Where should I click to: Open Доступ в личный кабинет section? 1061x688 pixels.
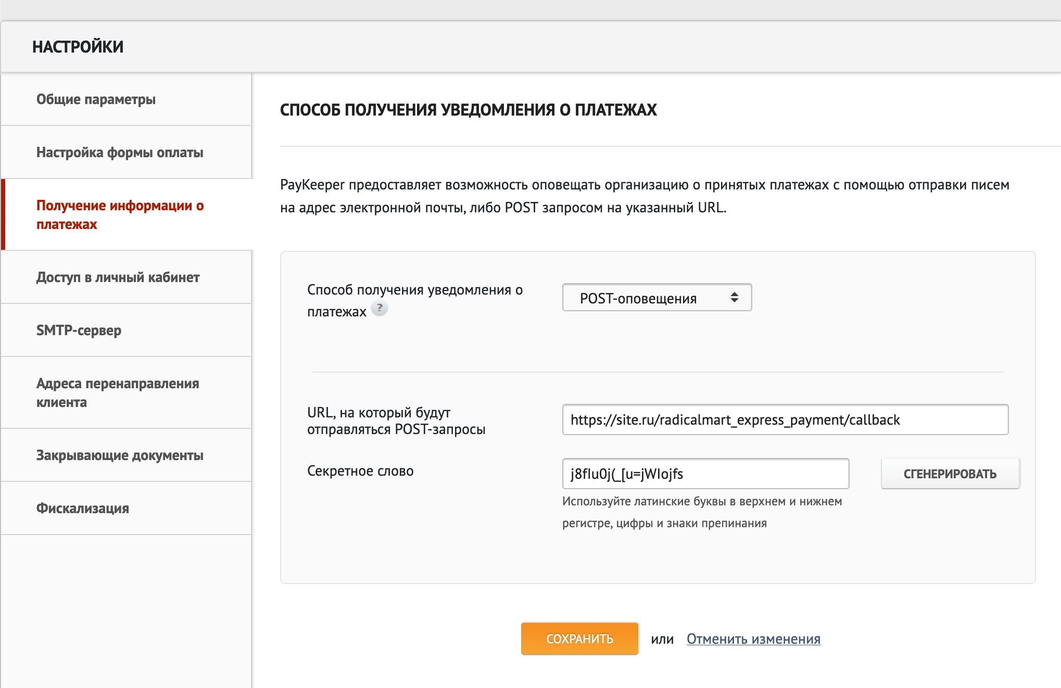click(118, 277)
